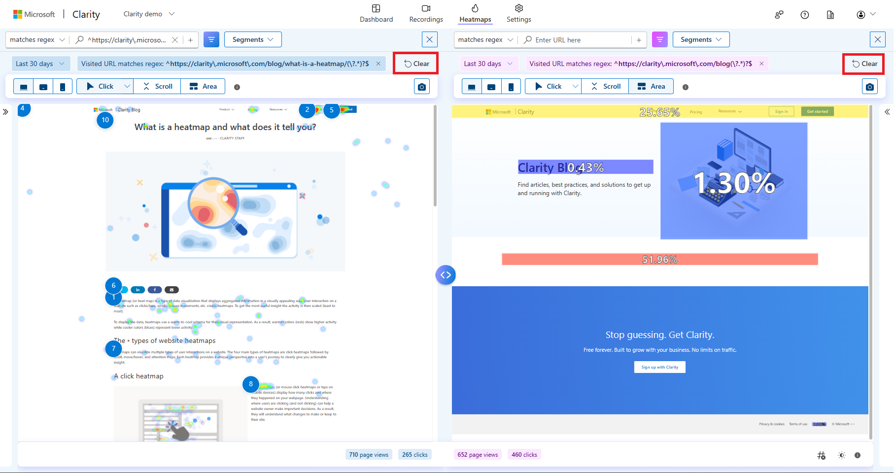The width and height of the screenshot is (894, 473).
Task: Open the blue Filters button on left
Action: click(x=211, y=39)
